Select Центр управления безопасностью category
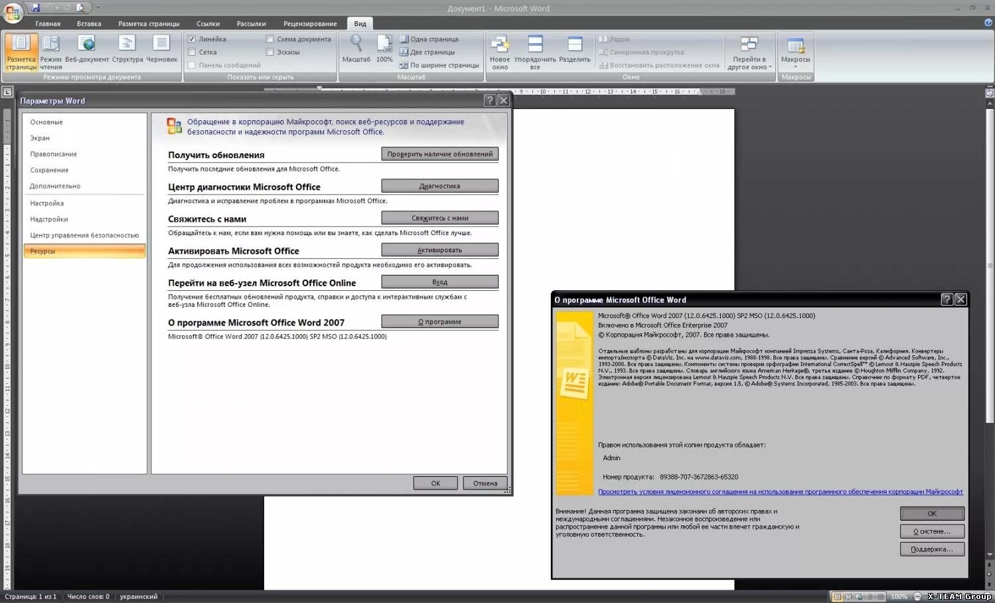Image resolution: width=995 pixels, height=603 pixels. [84, 235]
